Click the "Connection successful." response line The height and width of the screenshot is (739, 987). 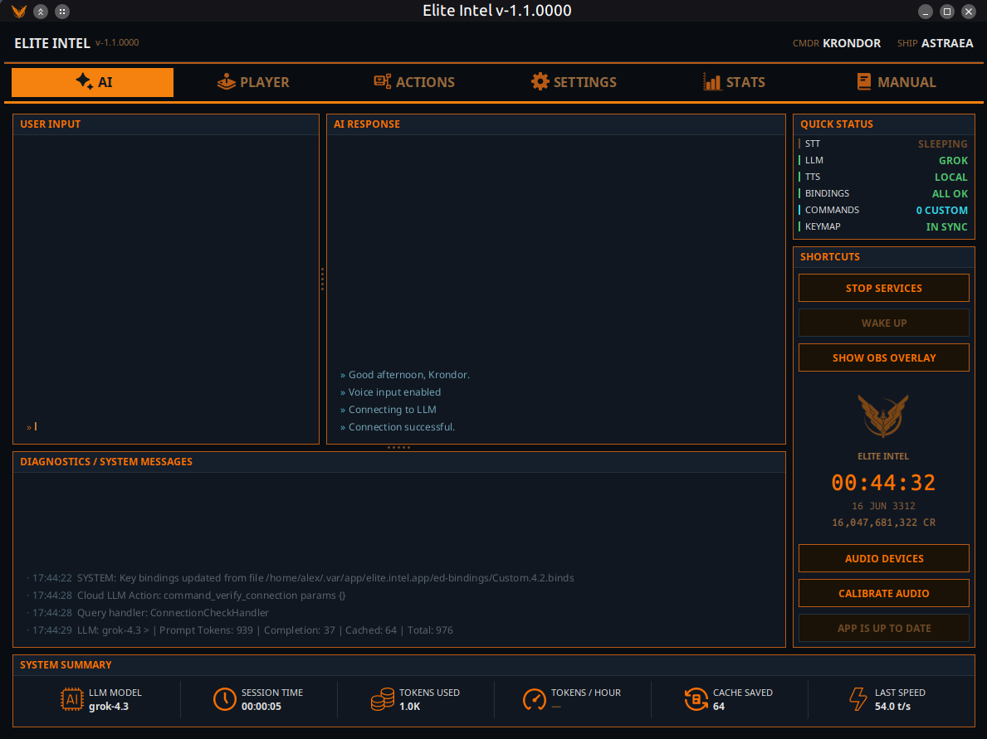[x=398, y=427]
